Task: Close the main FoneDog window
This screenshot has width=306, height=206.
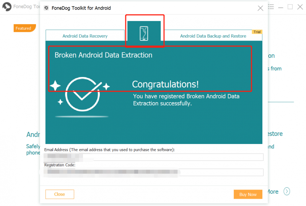Action: [x=299, y=7]
